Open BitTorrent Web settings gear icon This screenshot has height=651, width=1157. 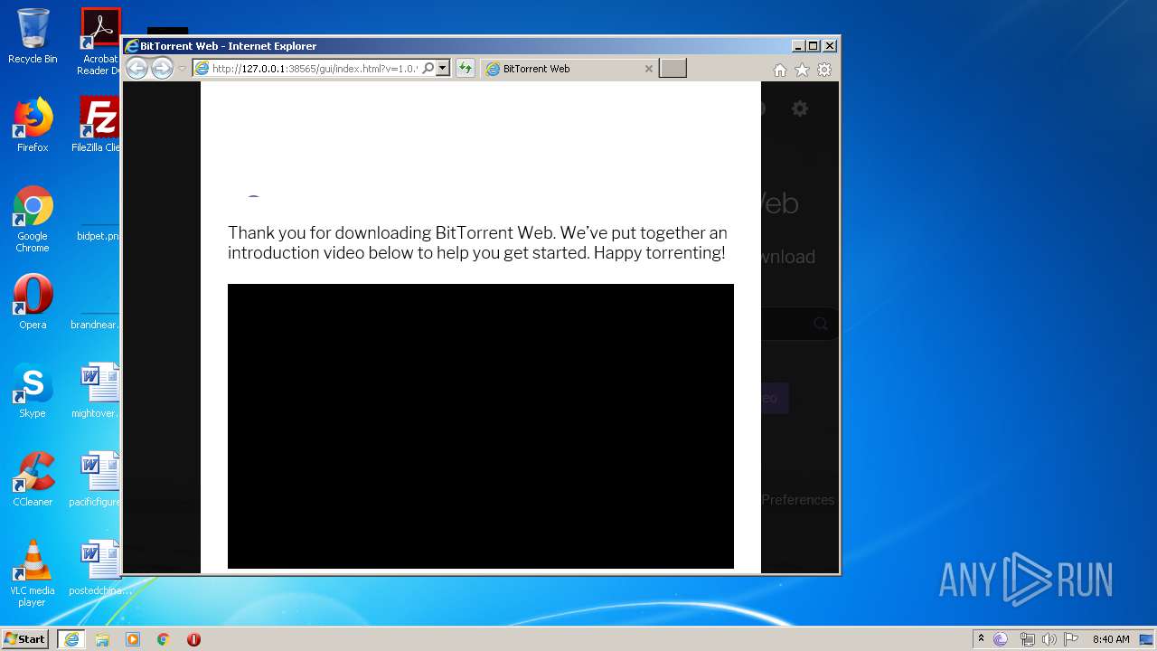click(800, 108)
